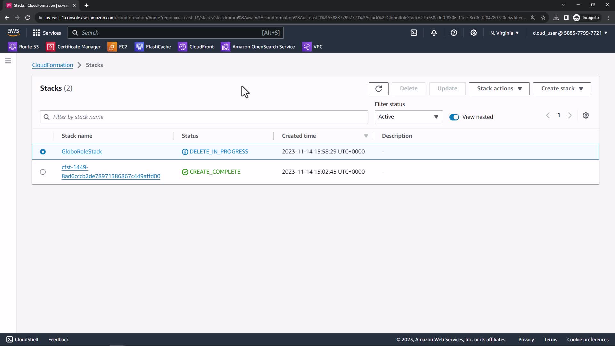
Task: Select the GloboRoleStack radio button
Action: (x=43, y=152)
